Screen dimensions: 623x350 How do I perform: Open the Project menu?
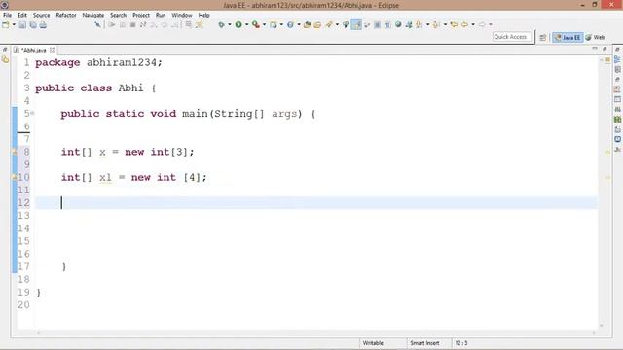click(141, 15)
